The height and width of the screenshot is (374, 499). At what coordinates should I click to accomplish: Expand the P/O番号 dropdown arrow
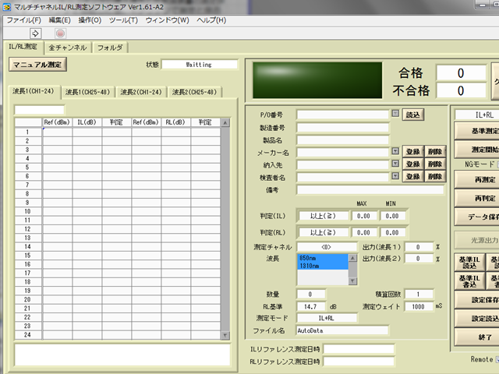click(x=395, y=113)
